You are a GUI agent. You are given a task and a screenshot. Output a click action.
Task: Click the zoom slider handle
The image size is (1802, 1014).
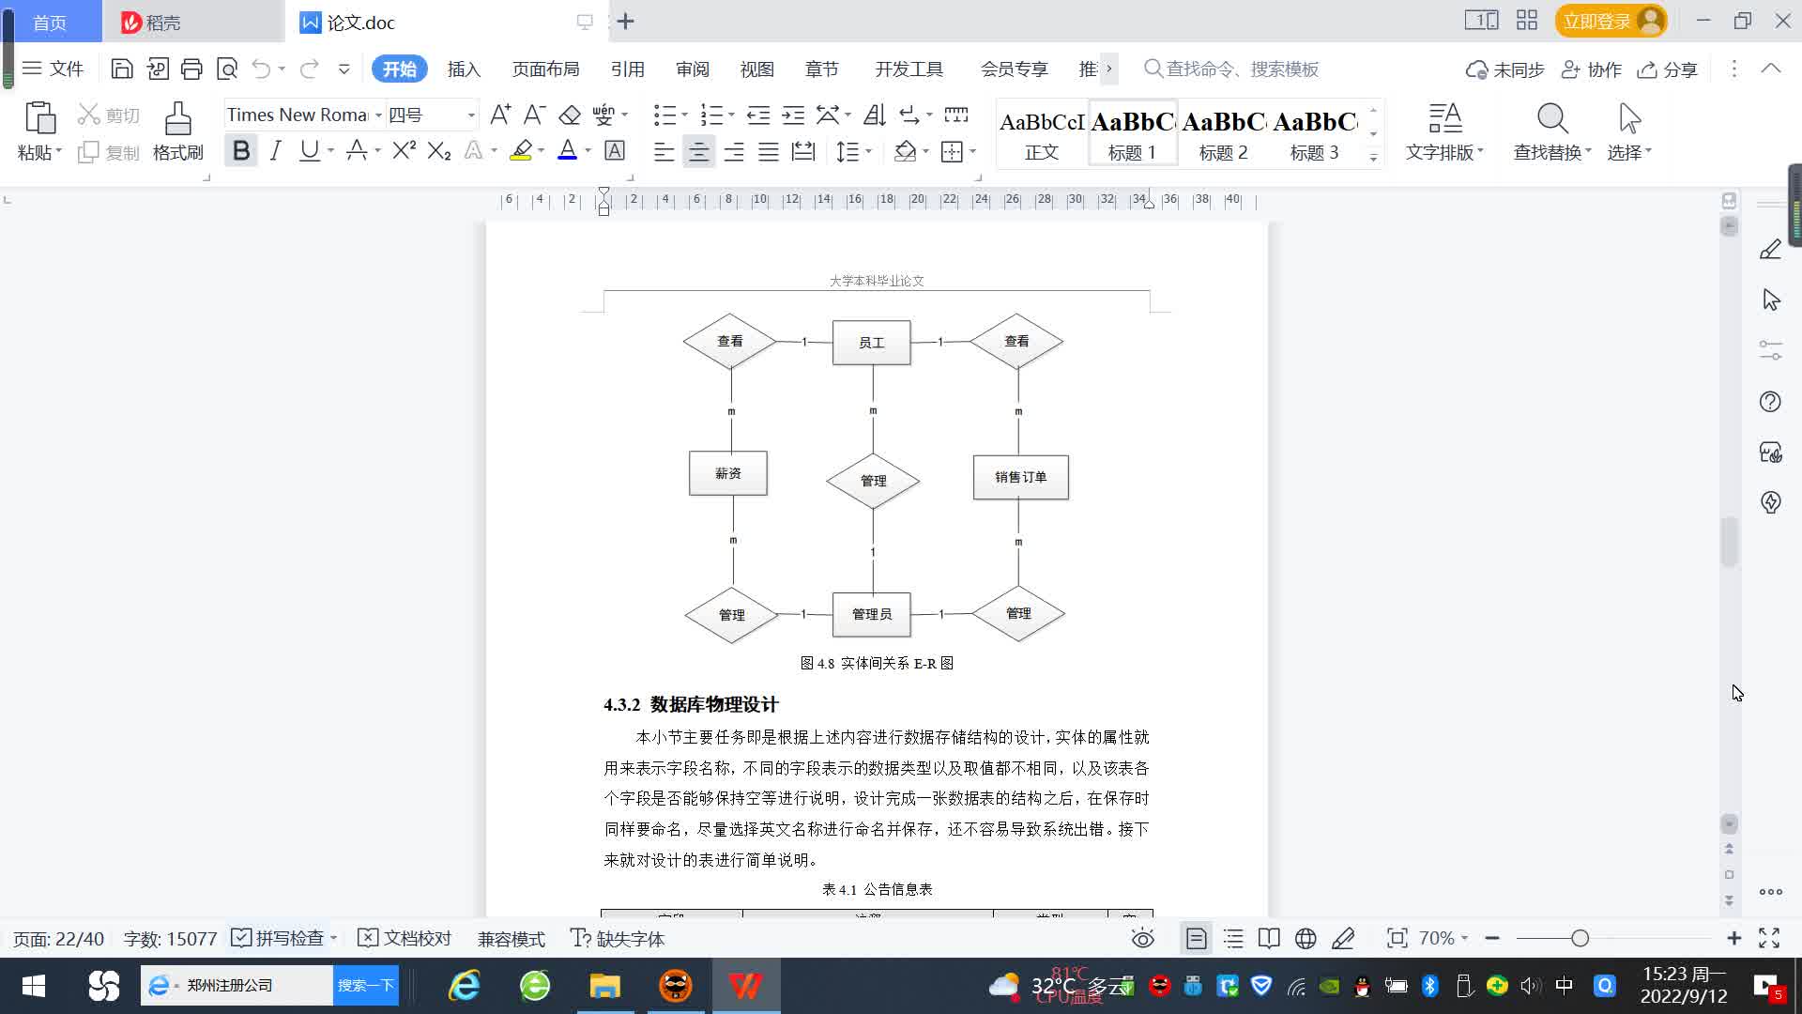(1580, 938)
